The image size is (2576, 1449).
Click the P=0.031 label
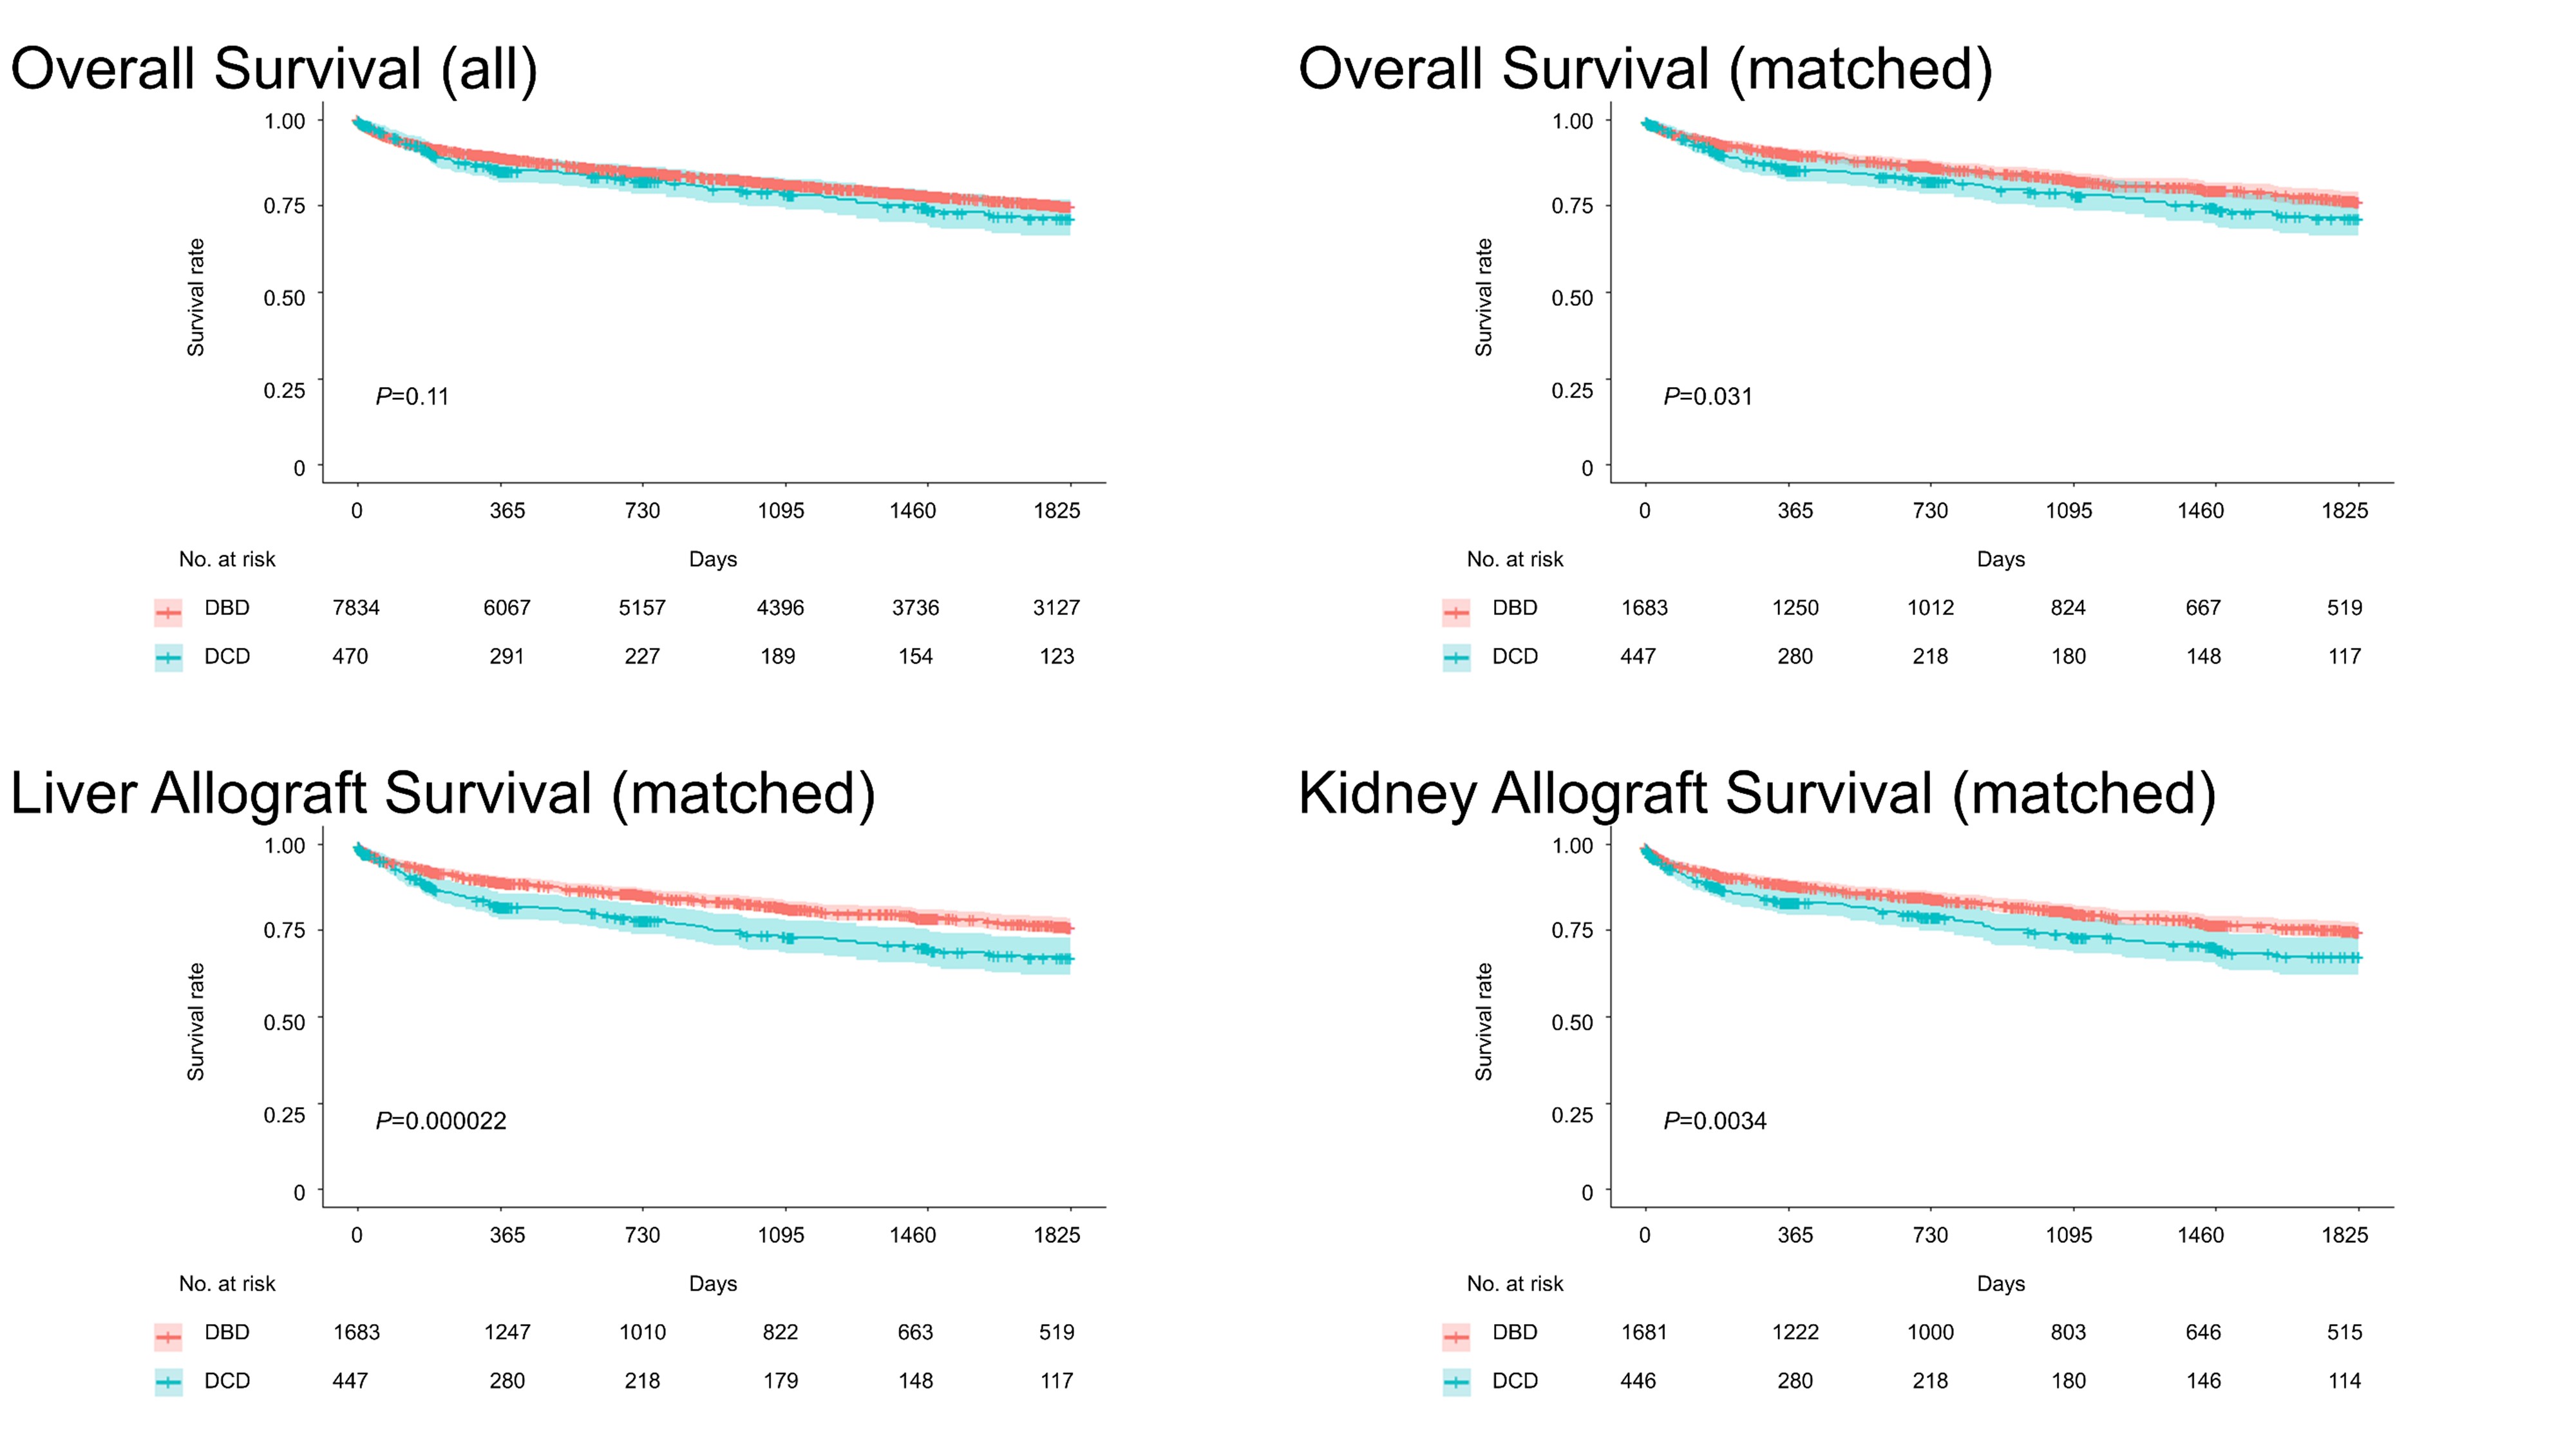pyautogui.click(x=1708, y=397)
